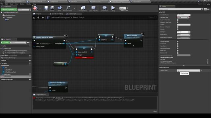Image resolution: width=211 pixels, height=118 pixels.
Task: Open Play options dropdown arrow
Action: point(118,9)
